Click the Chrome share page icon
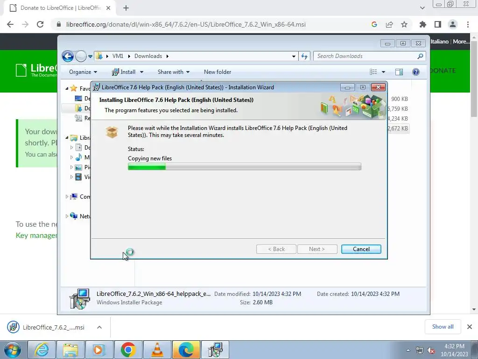This screenshot has height=359, width=478. 389,24
